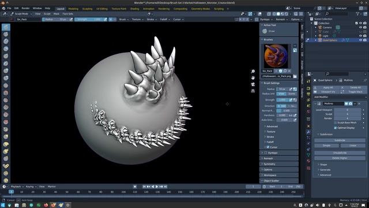Image resolution: width=369 pixels, height=208 pixels.
Task: Adjust the Normal Radius slider
Action: pos(287,110)
